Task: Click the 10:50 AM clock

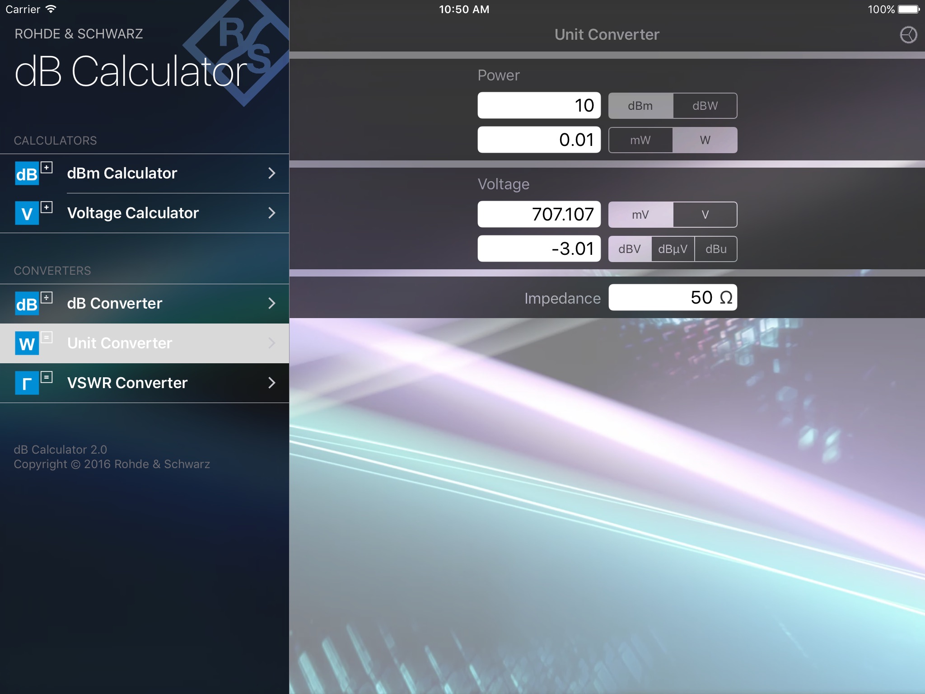Action: pyautogui.click(x=464, y=9)
